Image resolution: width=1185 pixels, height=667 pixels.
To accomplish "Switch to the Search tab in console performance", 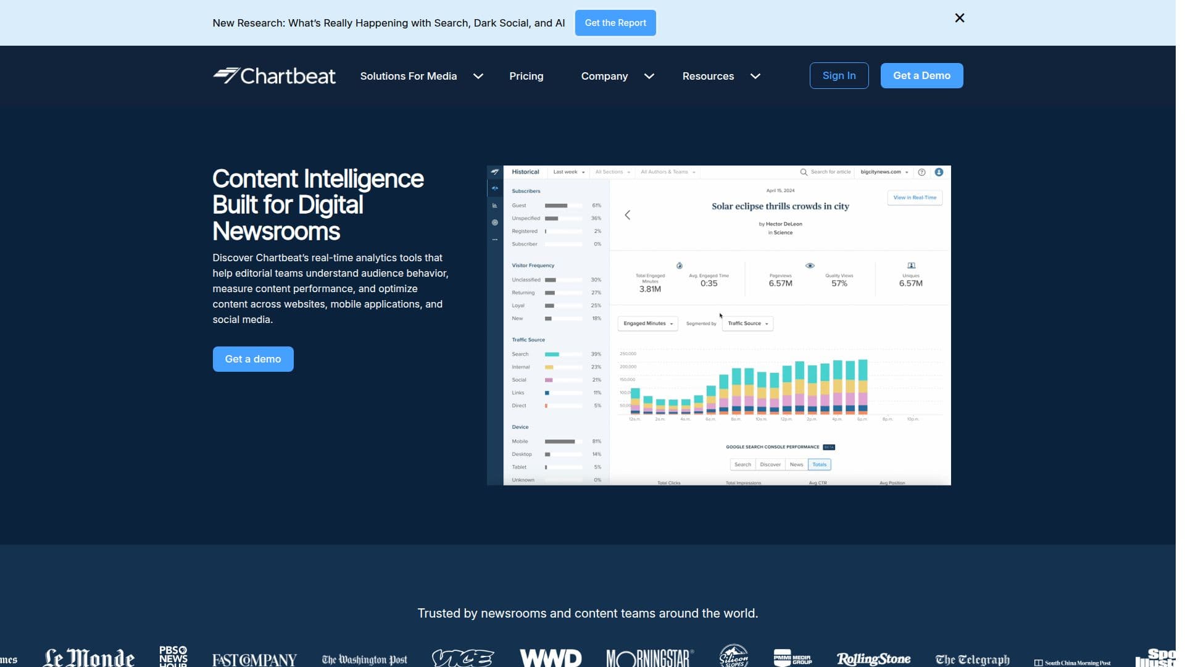I will (x=742, y=464).
